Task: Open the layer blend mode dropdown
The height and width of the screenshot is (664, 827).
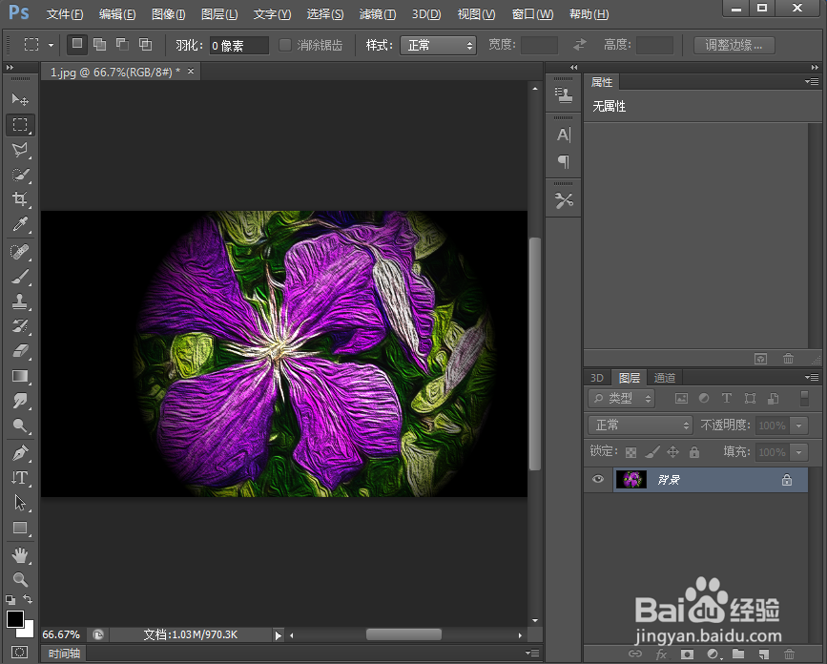Action: click(640, 425)
